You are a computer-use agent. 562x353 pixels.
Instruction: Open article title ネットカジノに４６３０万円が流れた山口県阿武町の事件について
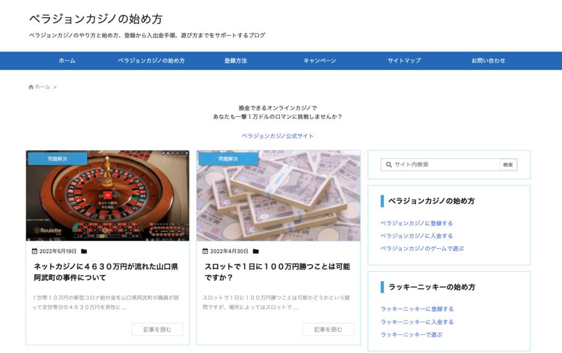[106, 272]
